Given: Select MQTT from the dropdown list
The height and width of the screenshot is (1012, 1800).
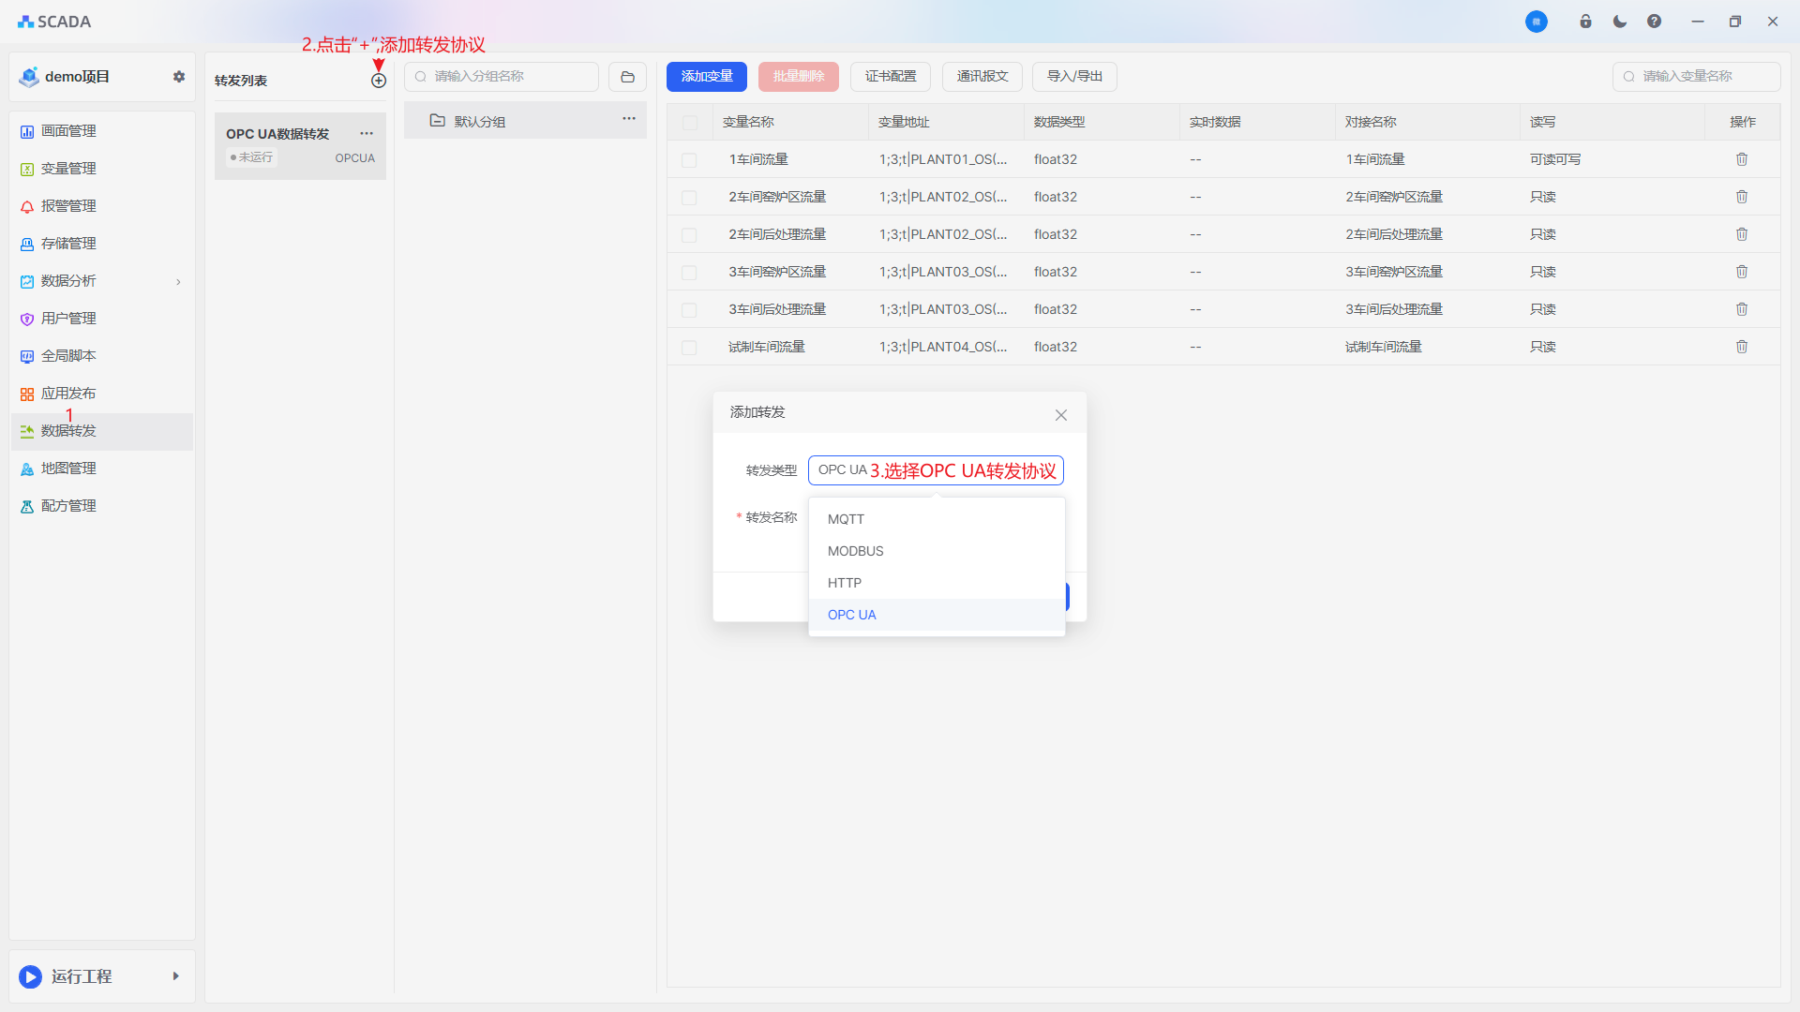Looking at the screenshot, I should pyautogui.click(x=846, y=519).
